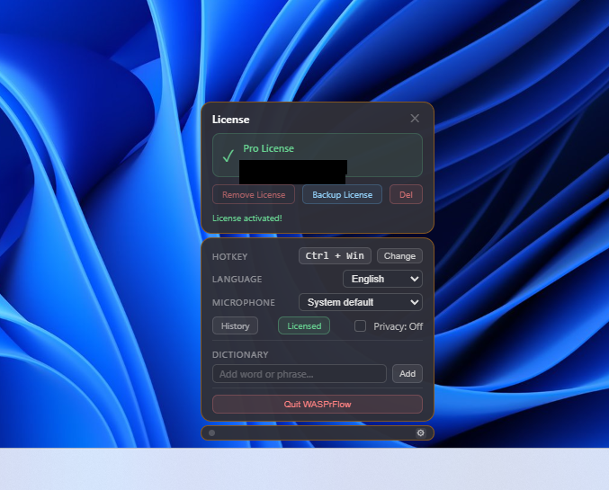Click the HOTKEY label
The height and width of the screenshot is (490, 609).
230,256
